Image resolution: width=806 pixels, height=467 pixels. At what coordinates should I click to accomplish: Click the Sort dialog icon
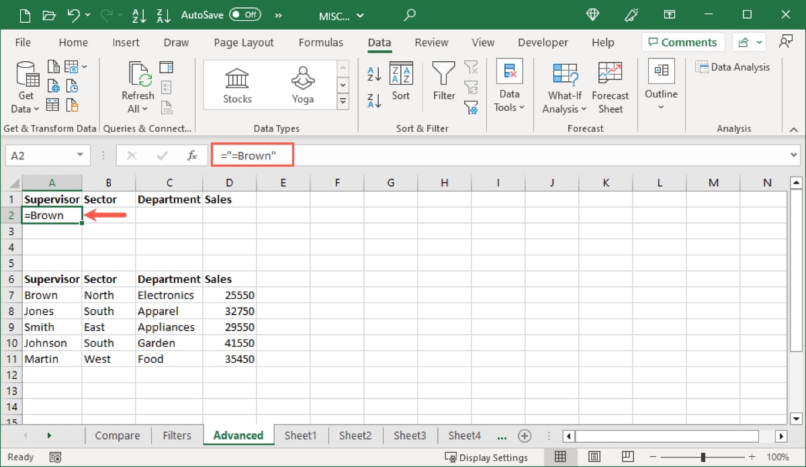coord(401,81)
